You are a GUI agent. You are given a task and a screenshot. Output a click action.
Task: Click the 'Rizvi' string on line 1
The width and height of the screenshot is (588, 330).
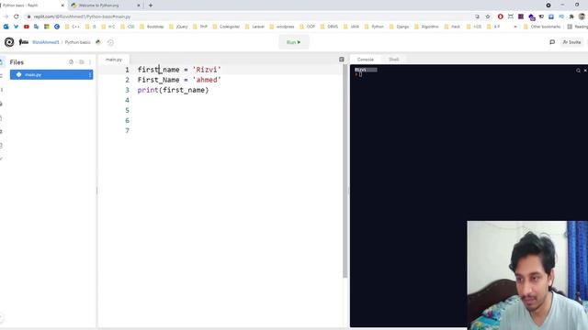207,70
